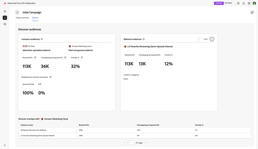Click the Intial Campaign page title
The width and height of the screenshot is (258, 149).
click(x=32, y=12)
